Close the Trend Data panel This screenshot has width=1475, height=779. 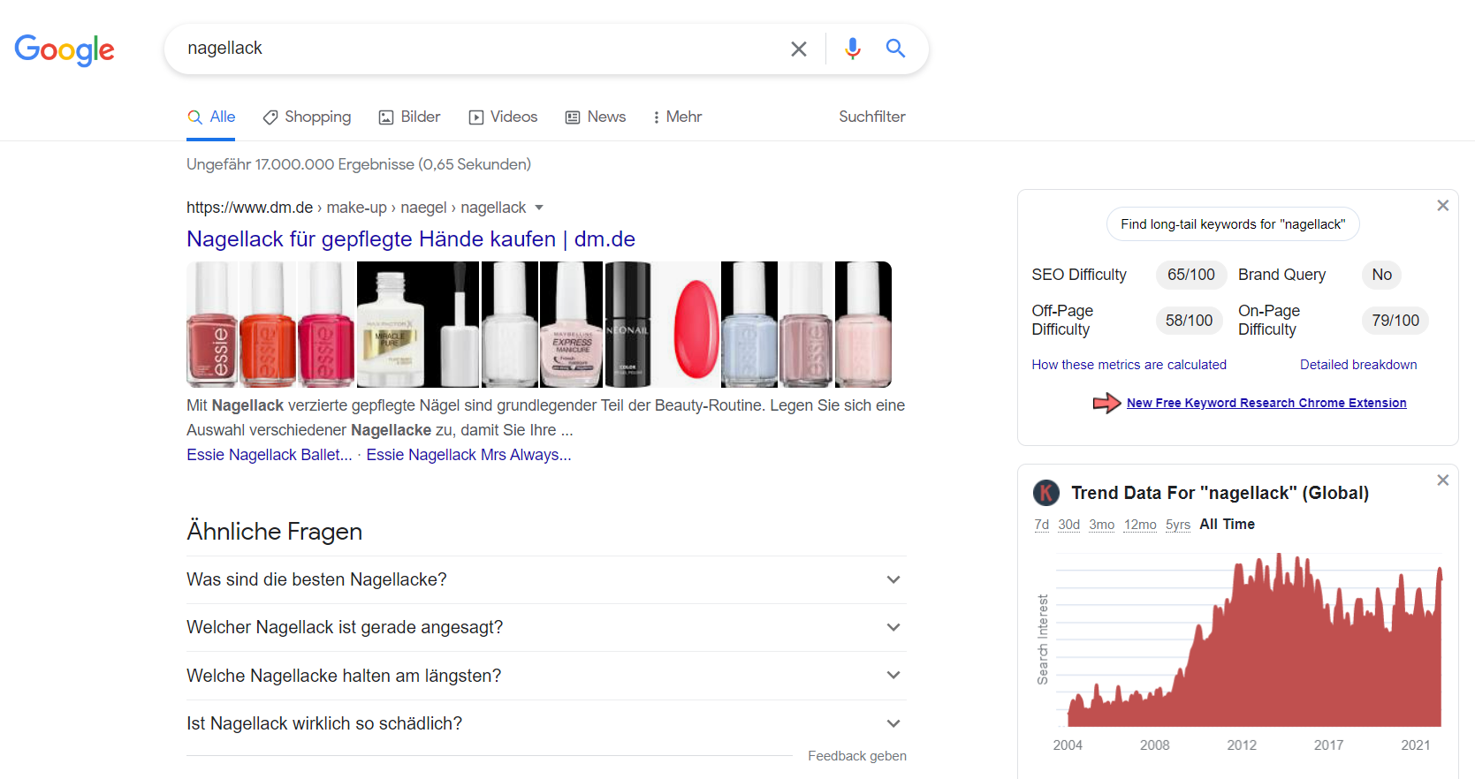(1443, 480)
